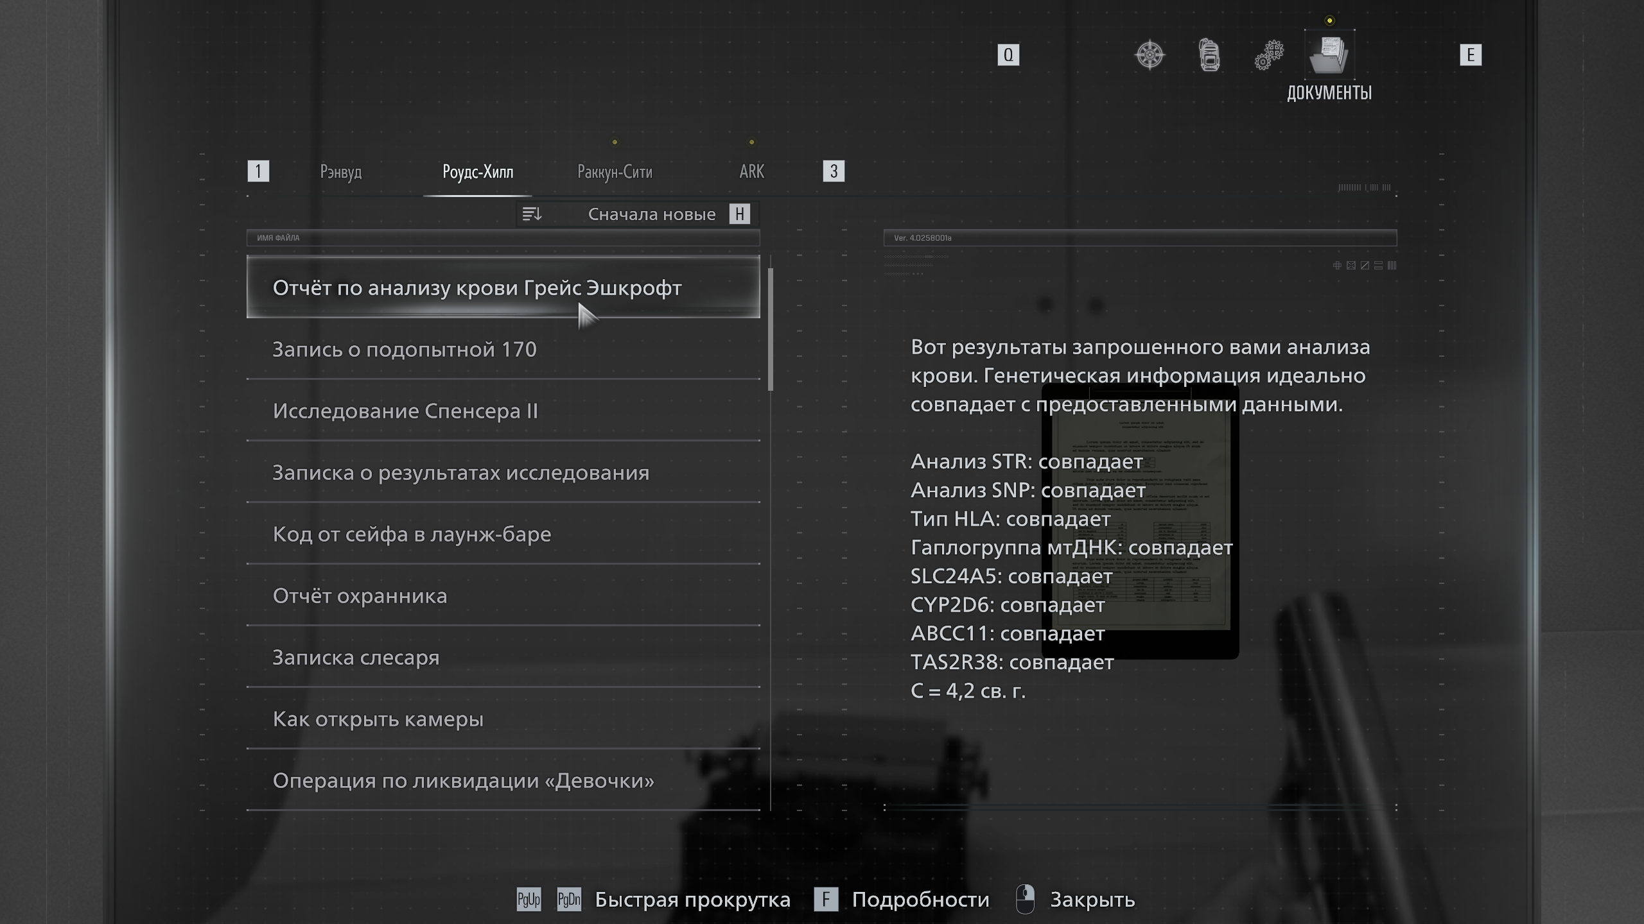
Task: Click the Подробности details button
Action: coord(920,900)
